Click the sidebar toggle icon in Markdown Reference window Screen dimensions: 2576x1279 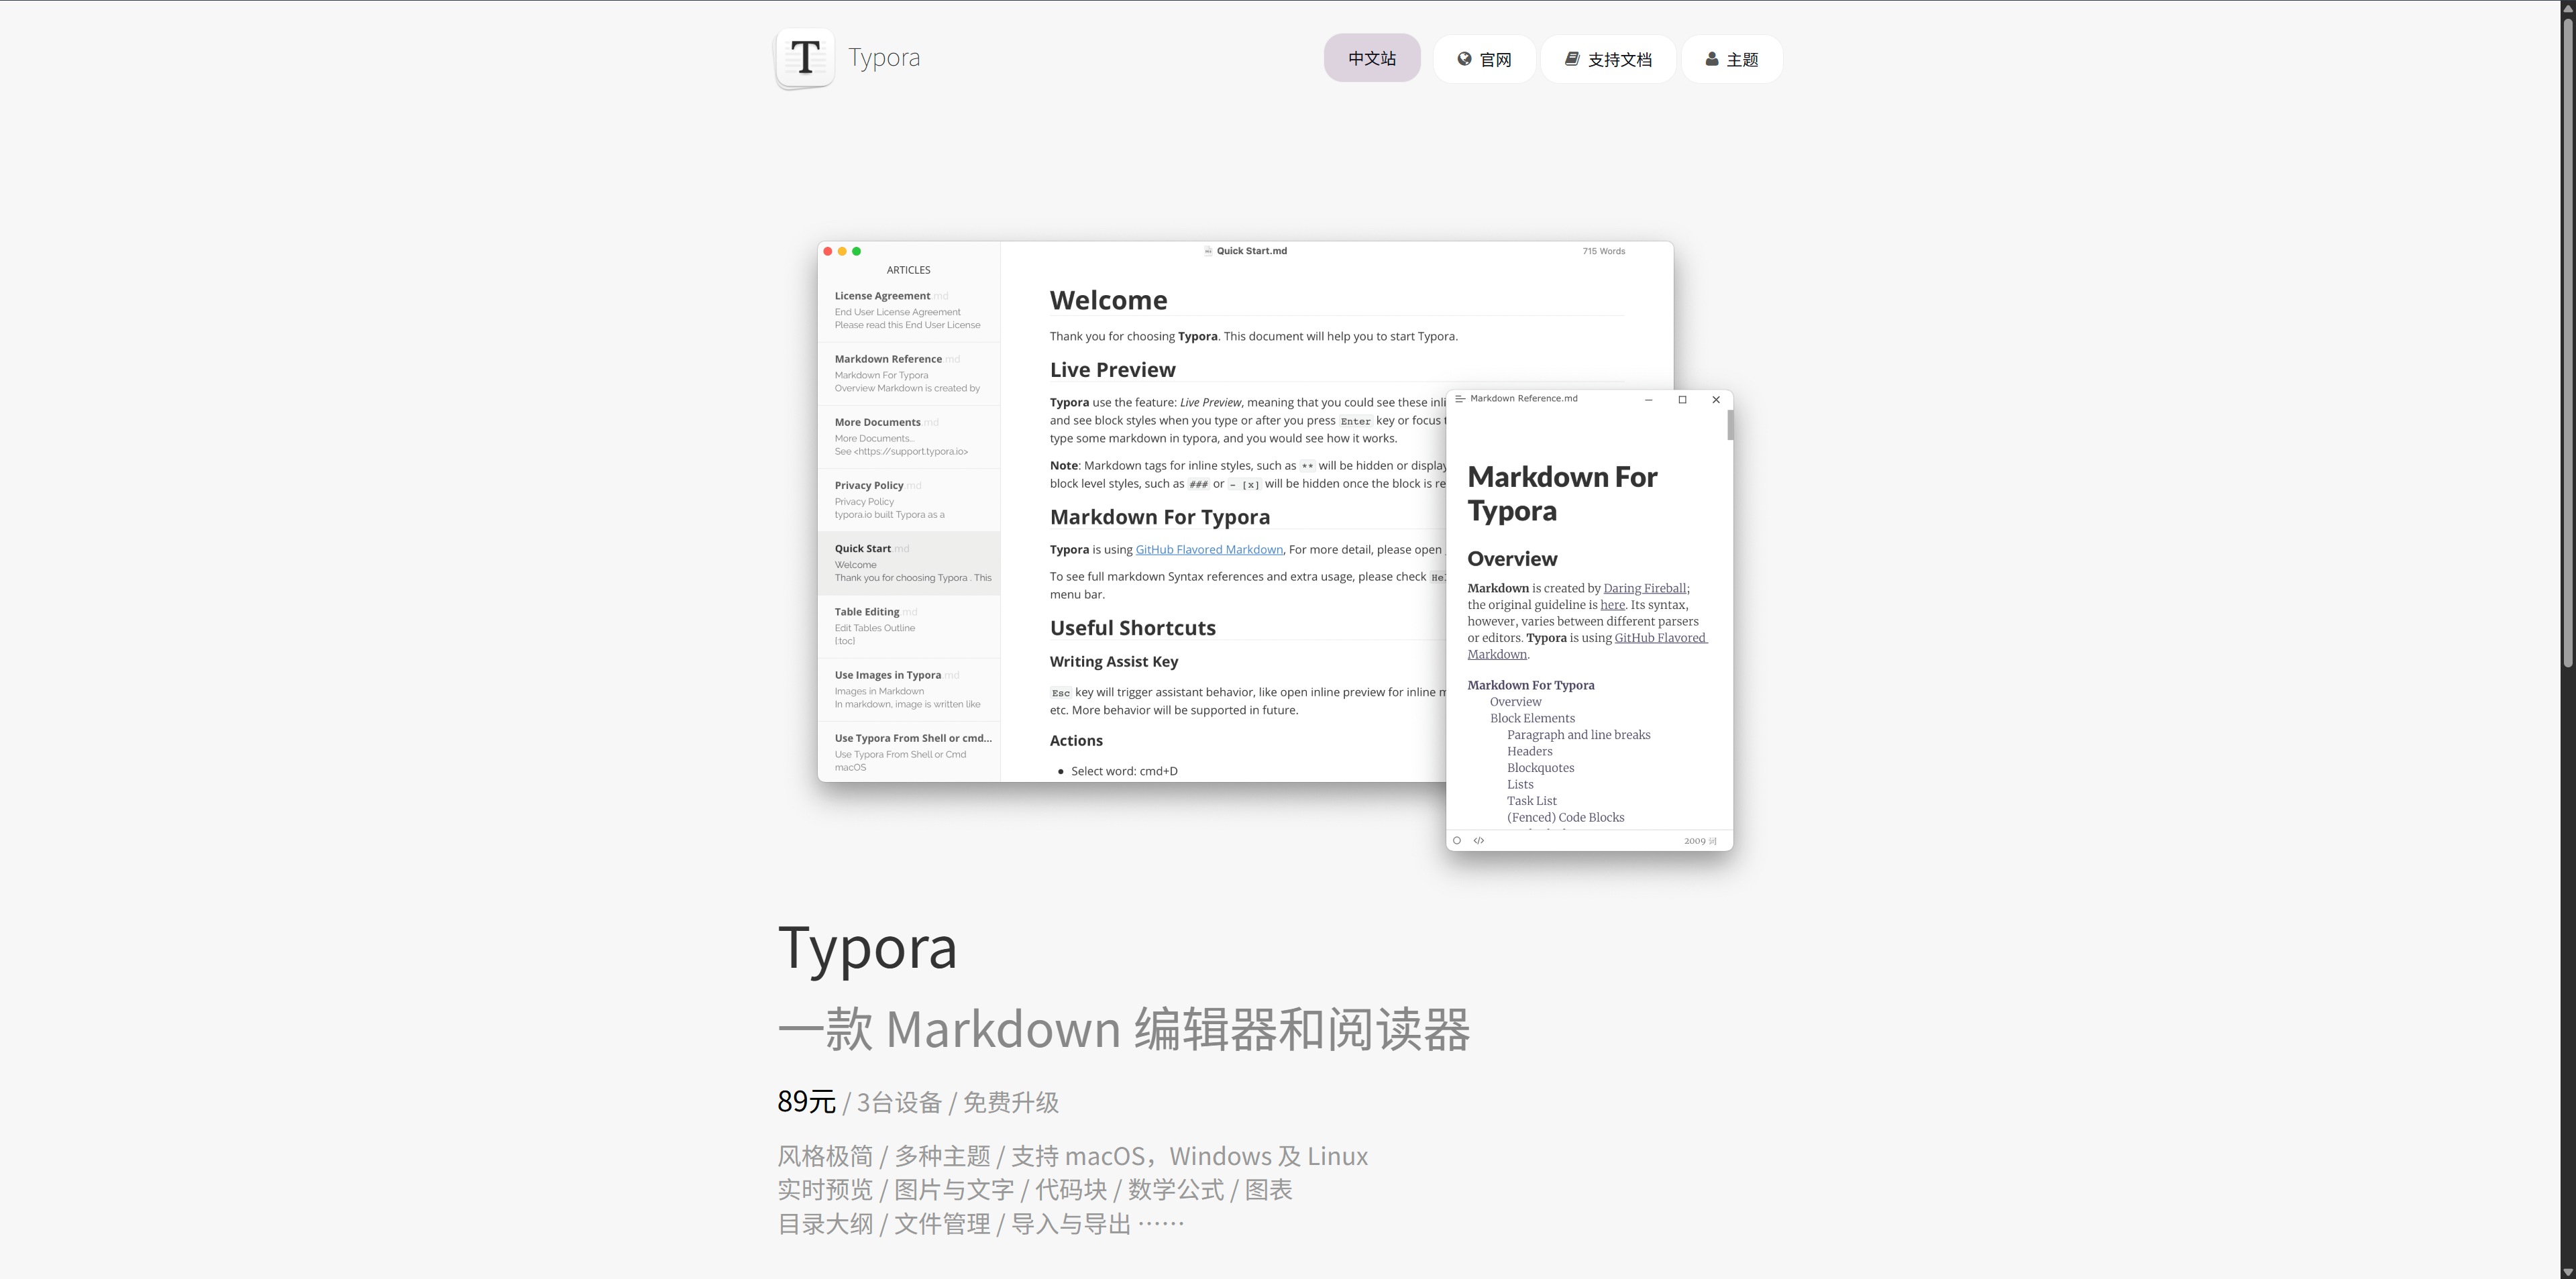point(1460,399)
